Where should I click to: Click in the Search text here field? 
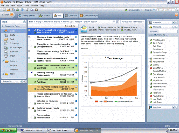tap(166, 10)
